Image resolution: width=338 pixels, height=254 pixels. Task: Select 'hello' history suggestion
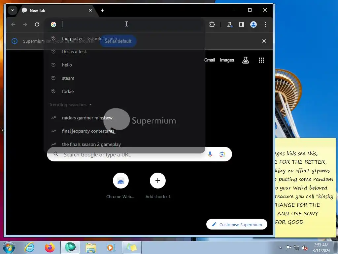tap(124, 65)
